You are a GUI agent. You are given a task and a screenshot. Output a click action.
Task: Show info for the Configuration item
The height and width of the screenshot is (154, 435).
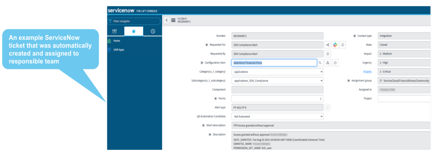(335, 63)
